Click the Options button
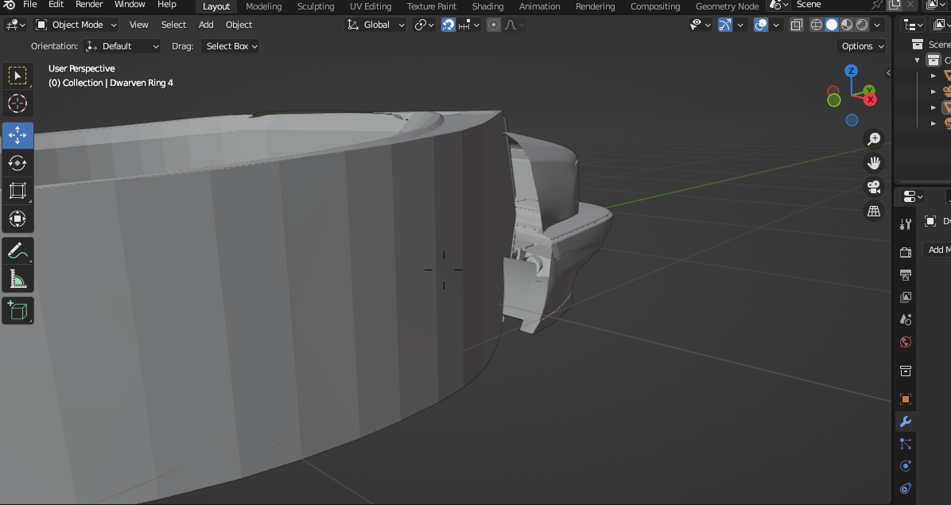Image resolution: width=951 pixels, height=505 pixels. point(862,46)
